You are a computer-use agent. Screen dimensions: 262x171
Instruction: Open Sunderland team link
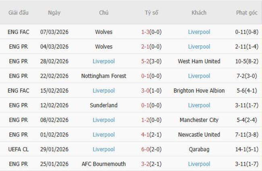tap(104, 105)
